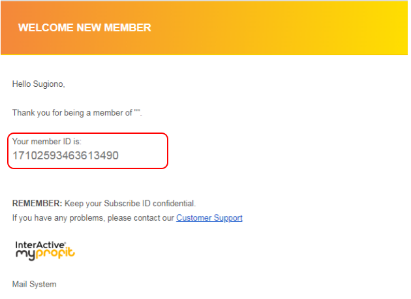Click the 'Mail System' signature text
The image size is (411, 299).
[x=34, y=285]
